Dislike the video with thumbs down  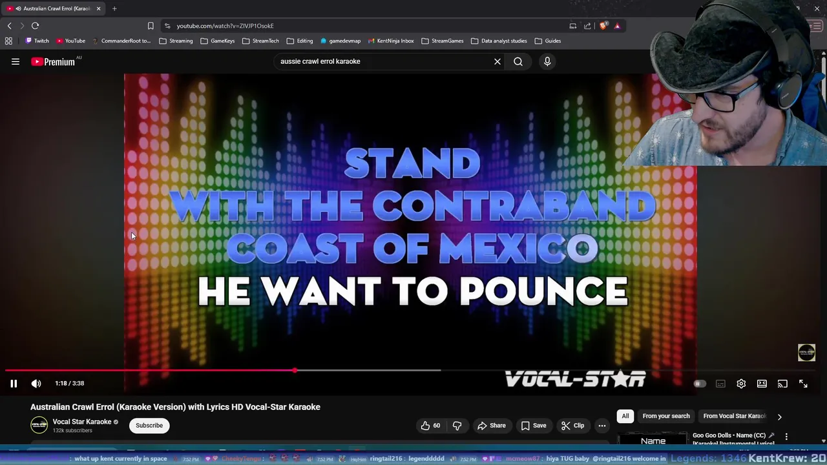click(x=457, y=426)
